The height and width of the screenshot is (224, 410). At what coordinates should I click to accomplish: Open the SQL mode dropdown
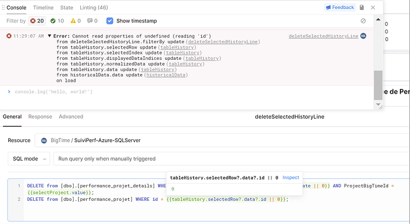coord(29,159)
